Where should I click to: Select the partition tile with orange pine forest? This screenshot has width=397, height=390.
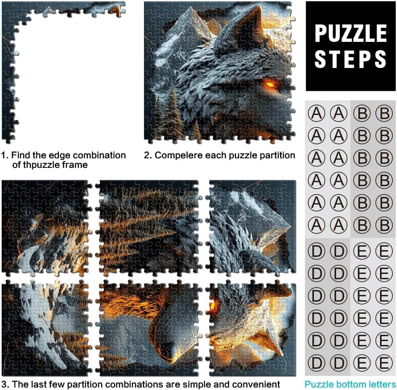click(x=149, y=228)
